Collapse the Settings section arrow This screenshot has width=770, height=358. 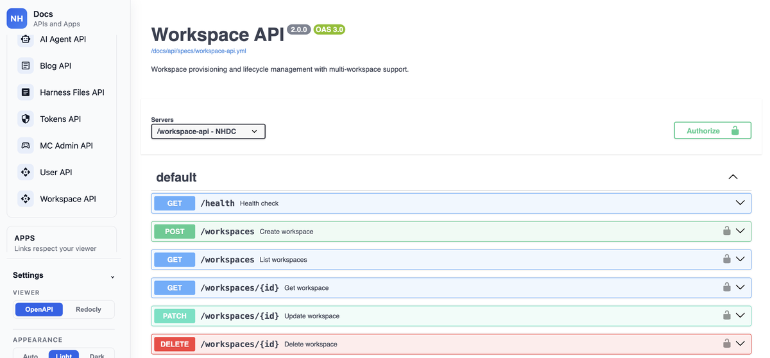(x=112, y=277)
